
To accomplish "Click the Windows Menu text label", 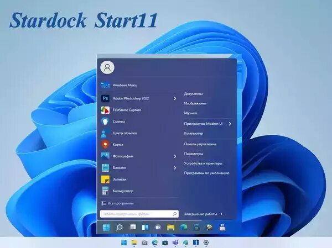I will [x=125, y=85].
